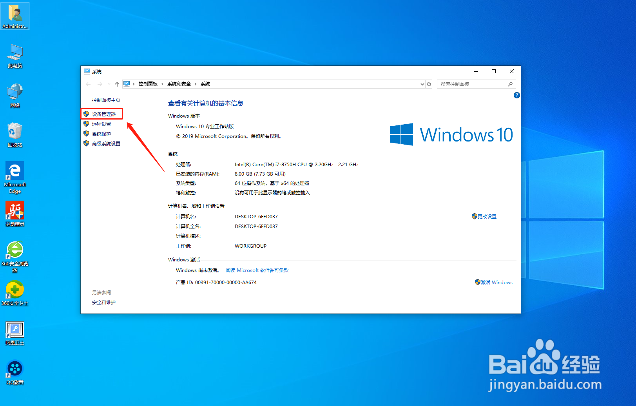The image size is (636, 406).
Task: Expand the address bar history dropdown
Action: (x=422, y=84)
